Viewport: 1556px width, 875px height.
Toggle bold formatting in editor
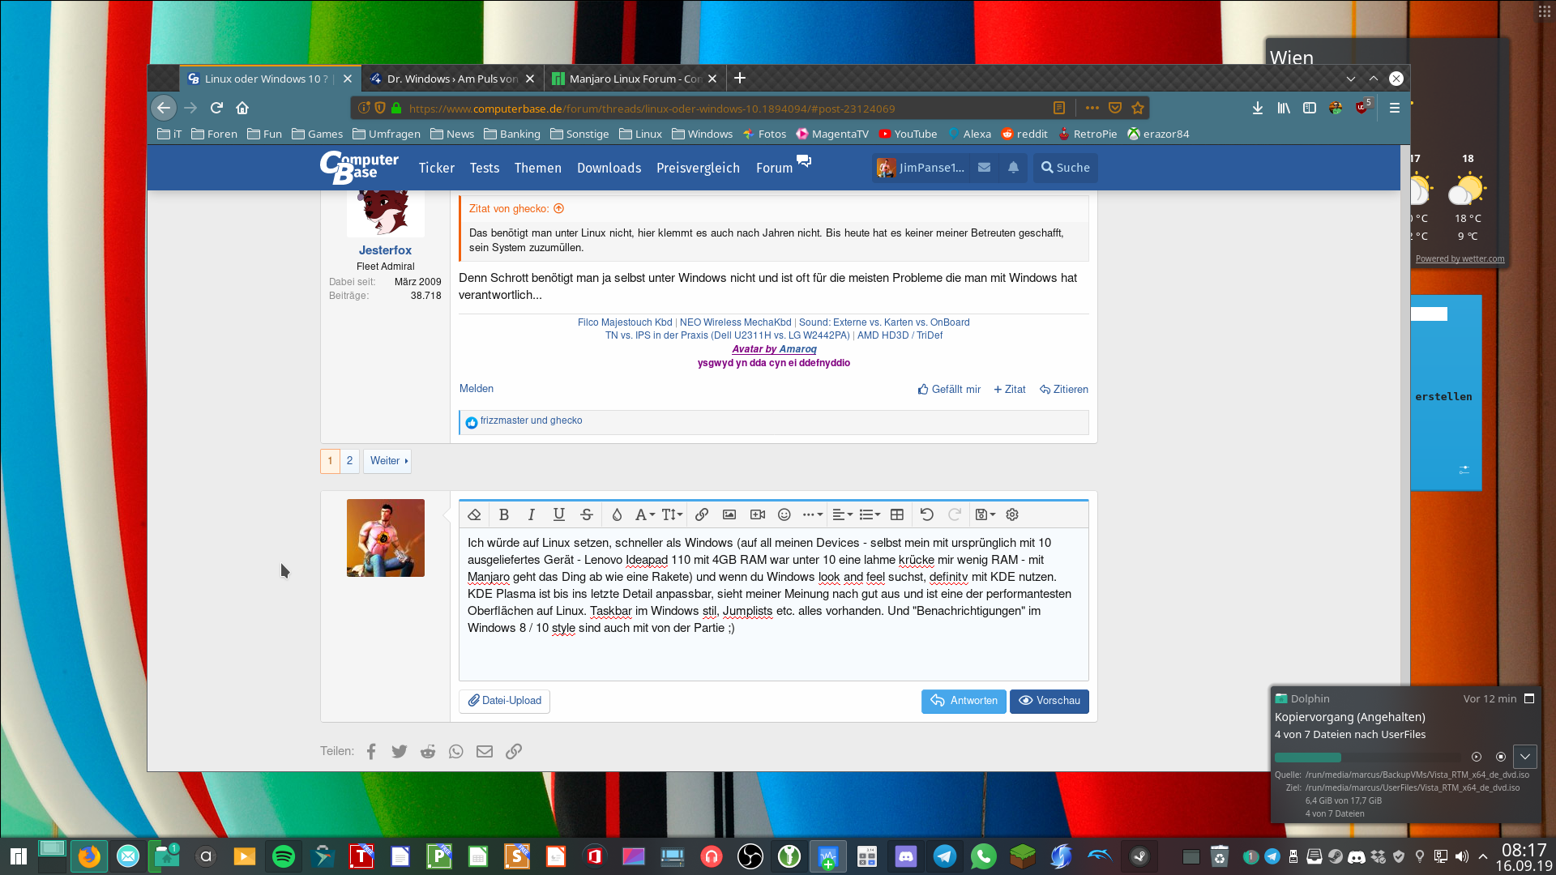[504, 514]
